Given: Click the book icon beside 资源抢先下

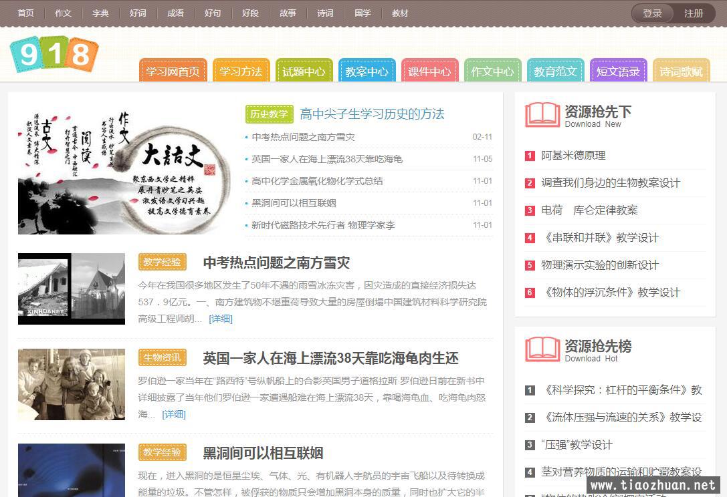Looking at the screenshot, I should pyautogui.click(x=542, y=114).
